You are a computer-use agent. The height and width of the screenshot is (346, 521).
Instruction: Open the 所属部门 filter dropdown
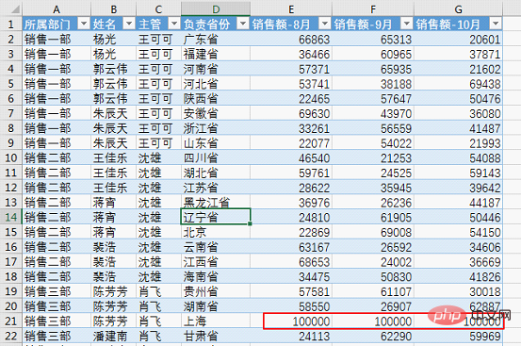[x=84, y=24]
